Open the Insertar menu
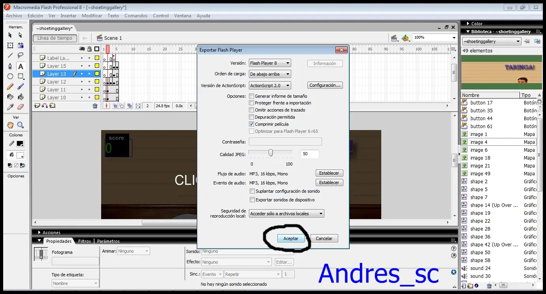The image size is (546, 294). (x=68, y=16)
